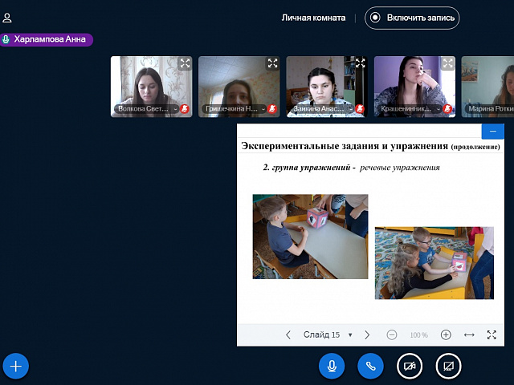514x385 pixels.
Task: Mute the microphone
Action: 331,366
